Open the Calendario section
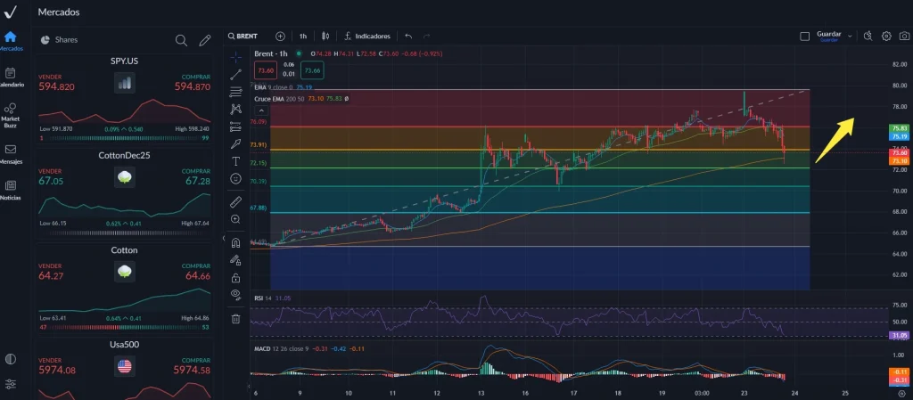 tap(11, 78)
